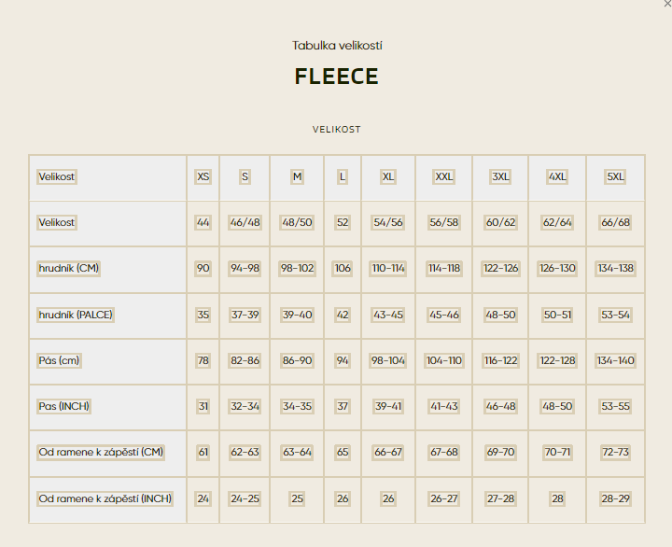Select the XS size column header
The width and height of the screenshot is (672, 547).
pyautogui.click(x=203, y=176)
